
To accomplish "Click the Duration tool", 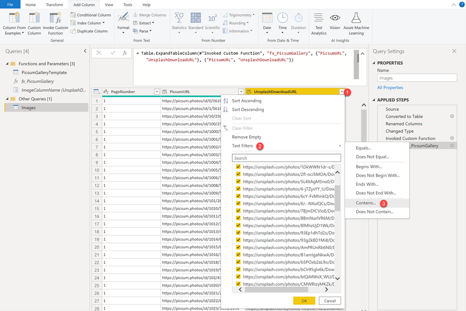I will (x=299, y=23).
